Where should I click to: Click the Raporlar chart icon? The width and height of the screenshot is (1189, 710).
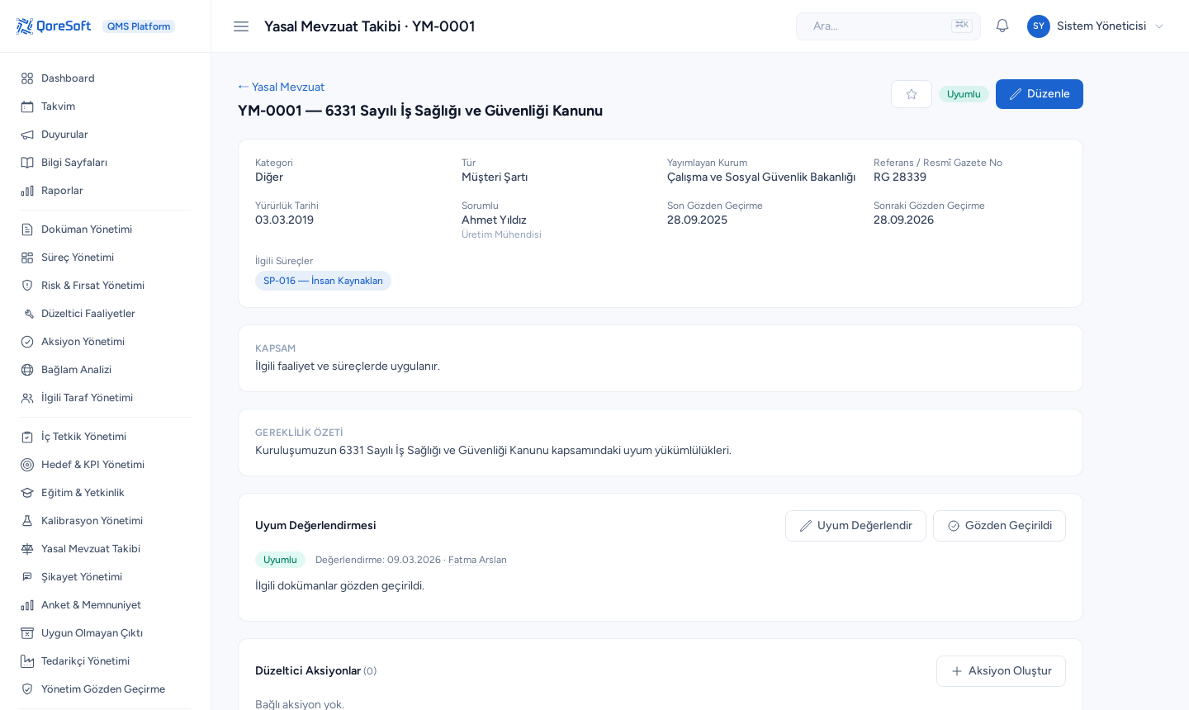coord(27,191)
